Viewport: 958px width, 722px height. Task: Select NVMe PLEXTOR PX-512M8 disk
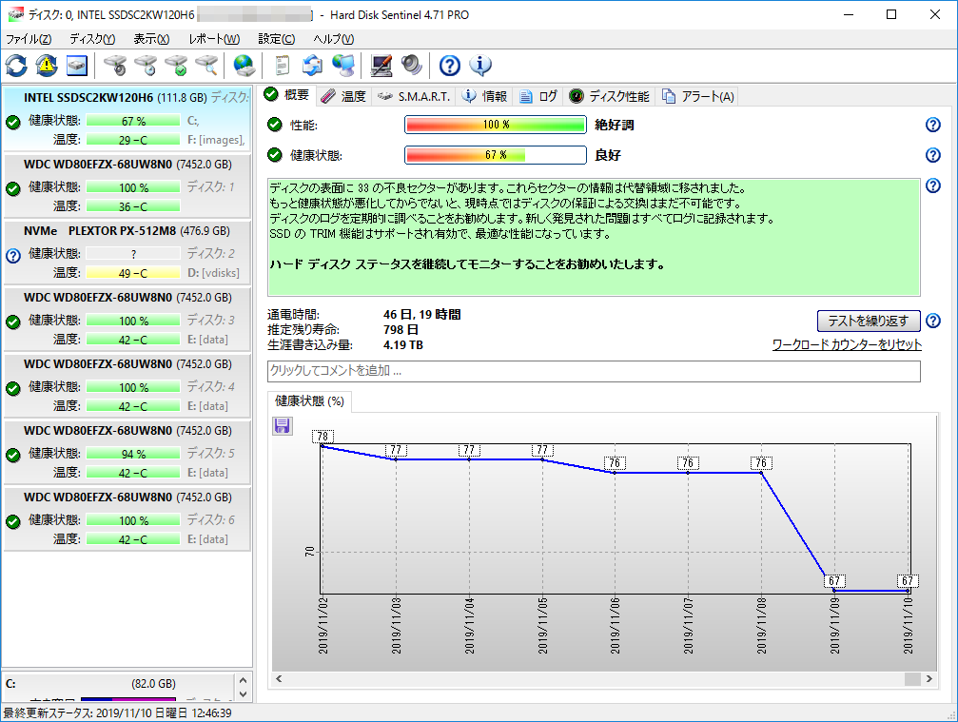(127, 253)
